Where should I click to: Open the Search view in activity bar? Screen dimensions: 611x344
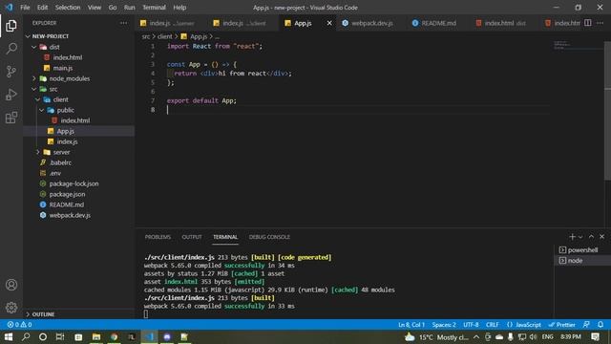pyautogui.click(x=11, y=49)
